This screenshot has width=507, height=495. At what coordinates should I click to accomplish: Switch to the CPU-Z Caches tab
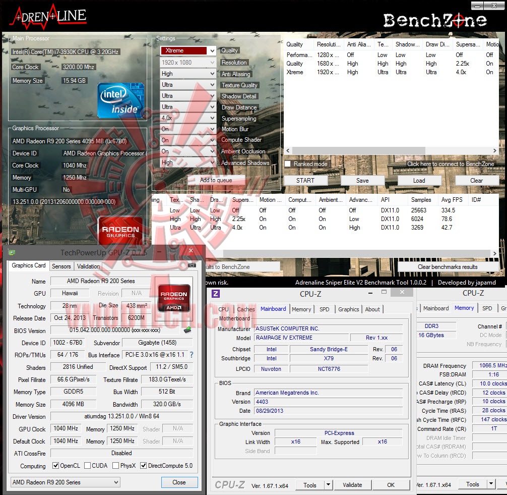(x=246, y=309)
